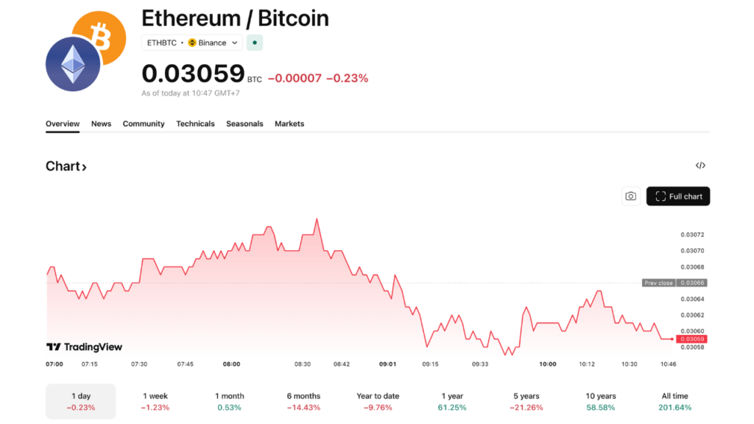Click the camera snapshot icon above the chart
Screen dimensions: 754x424
click(x=630, y=196)
